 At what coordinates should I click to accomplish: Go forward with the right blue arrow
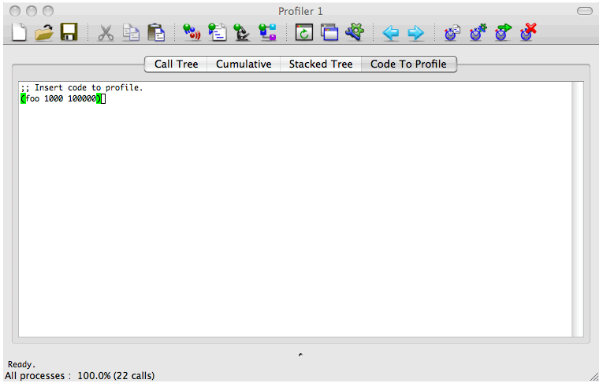point(415,33)
